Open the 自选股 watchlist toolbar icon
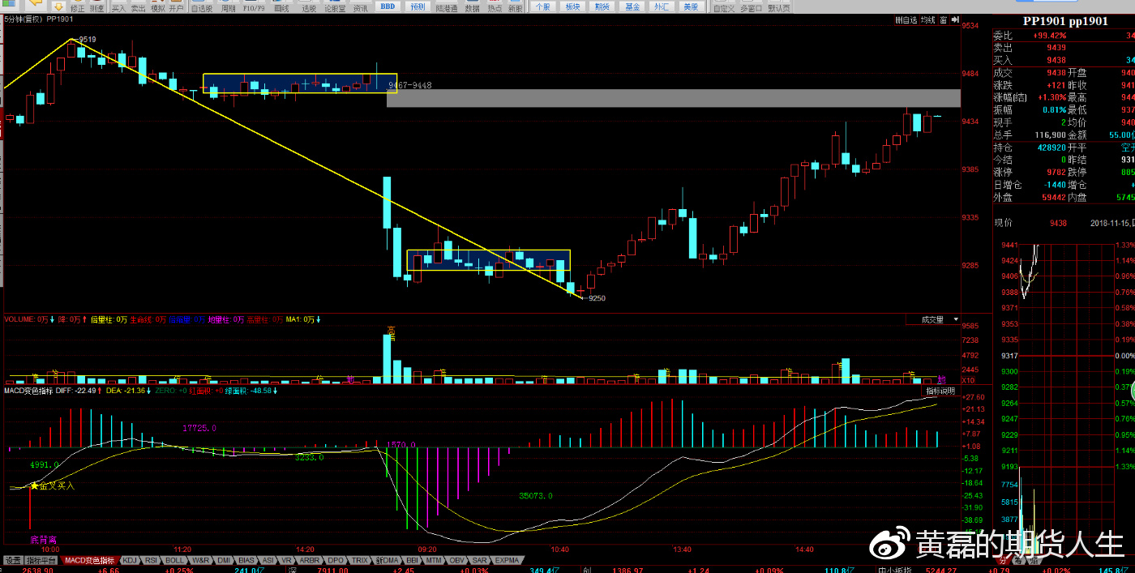This screenshot has width=1135, height=573. pos(201,6)
